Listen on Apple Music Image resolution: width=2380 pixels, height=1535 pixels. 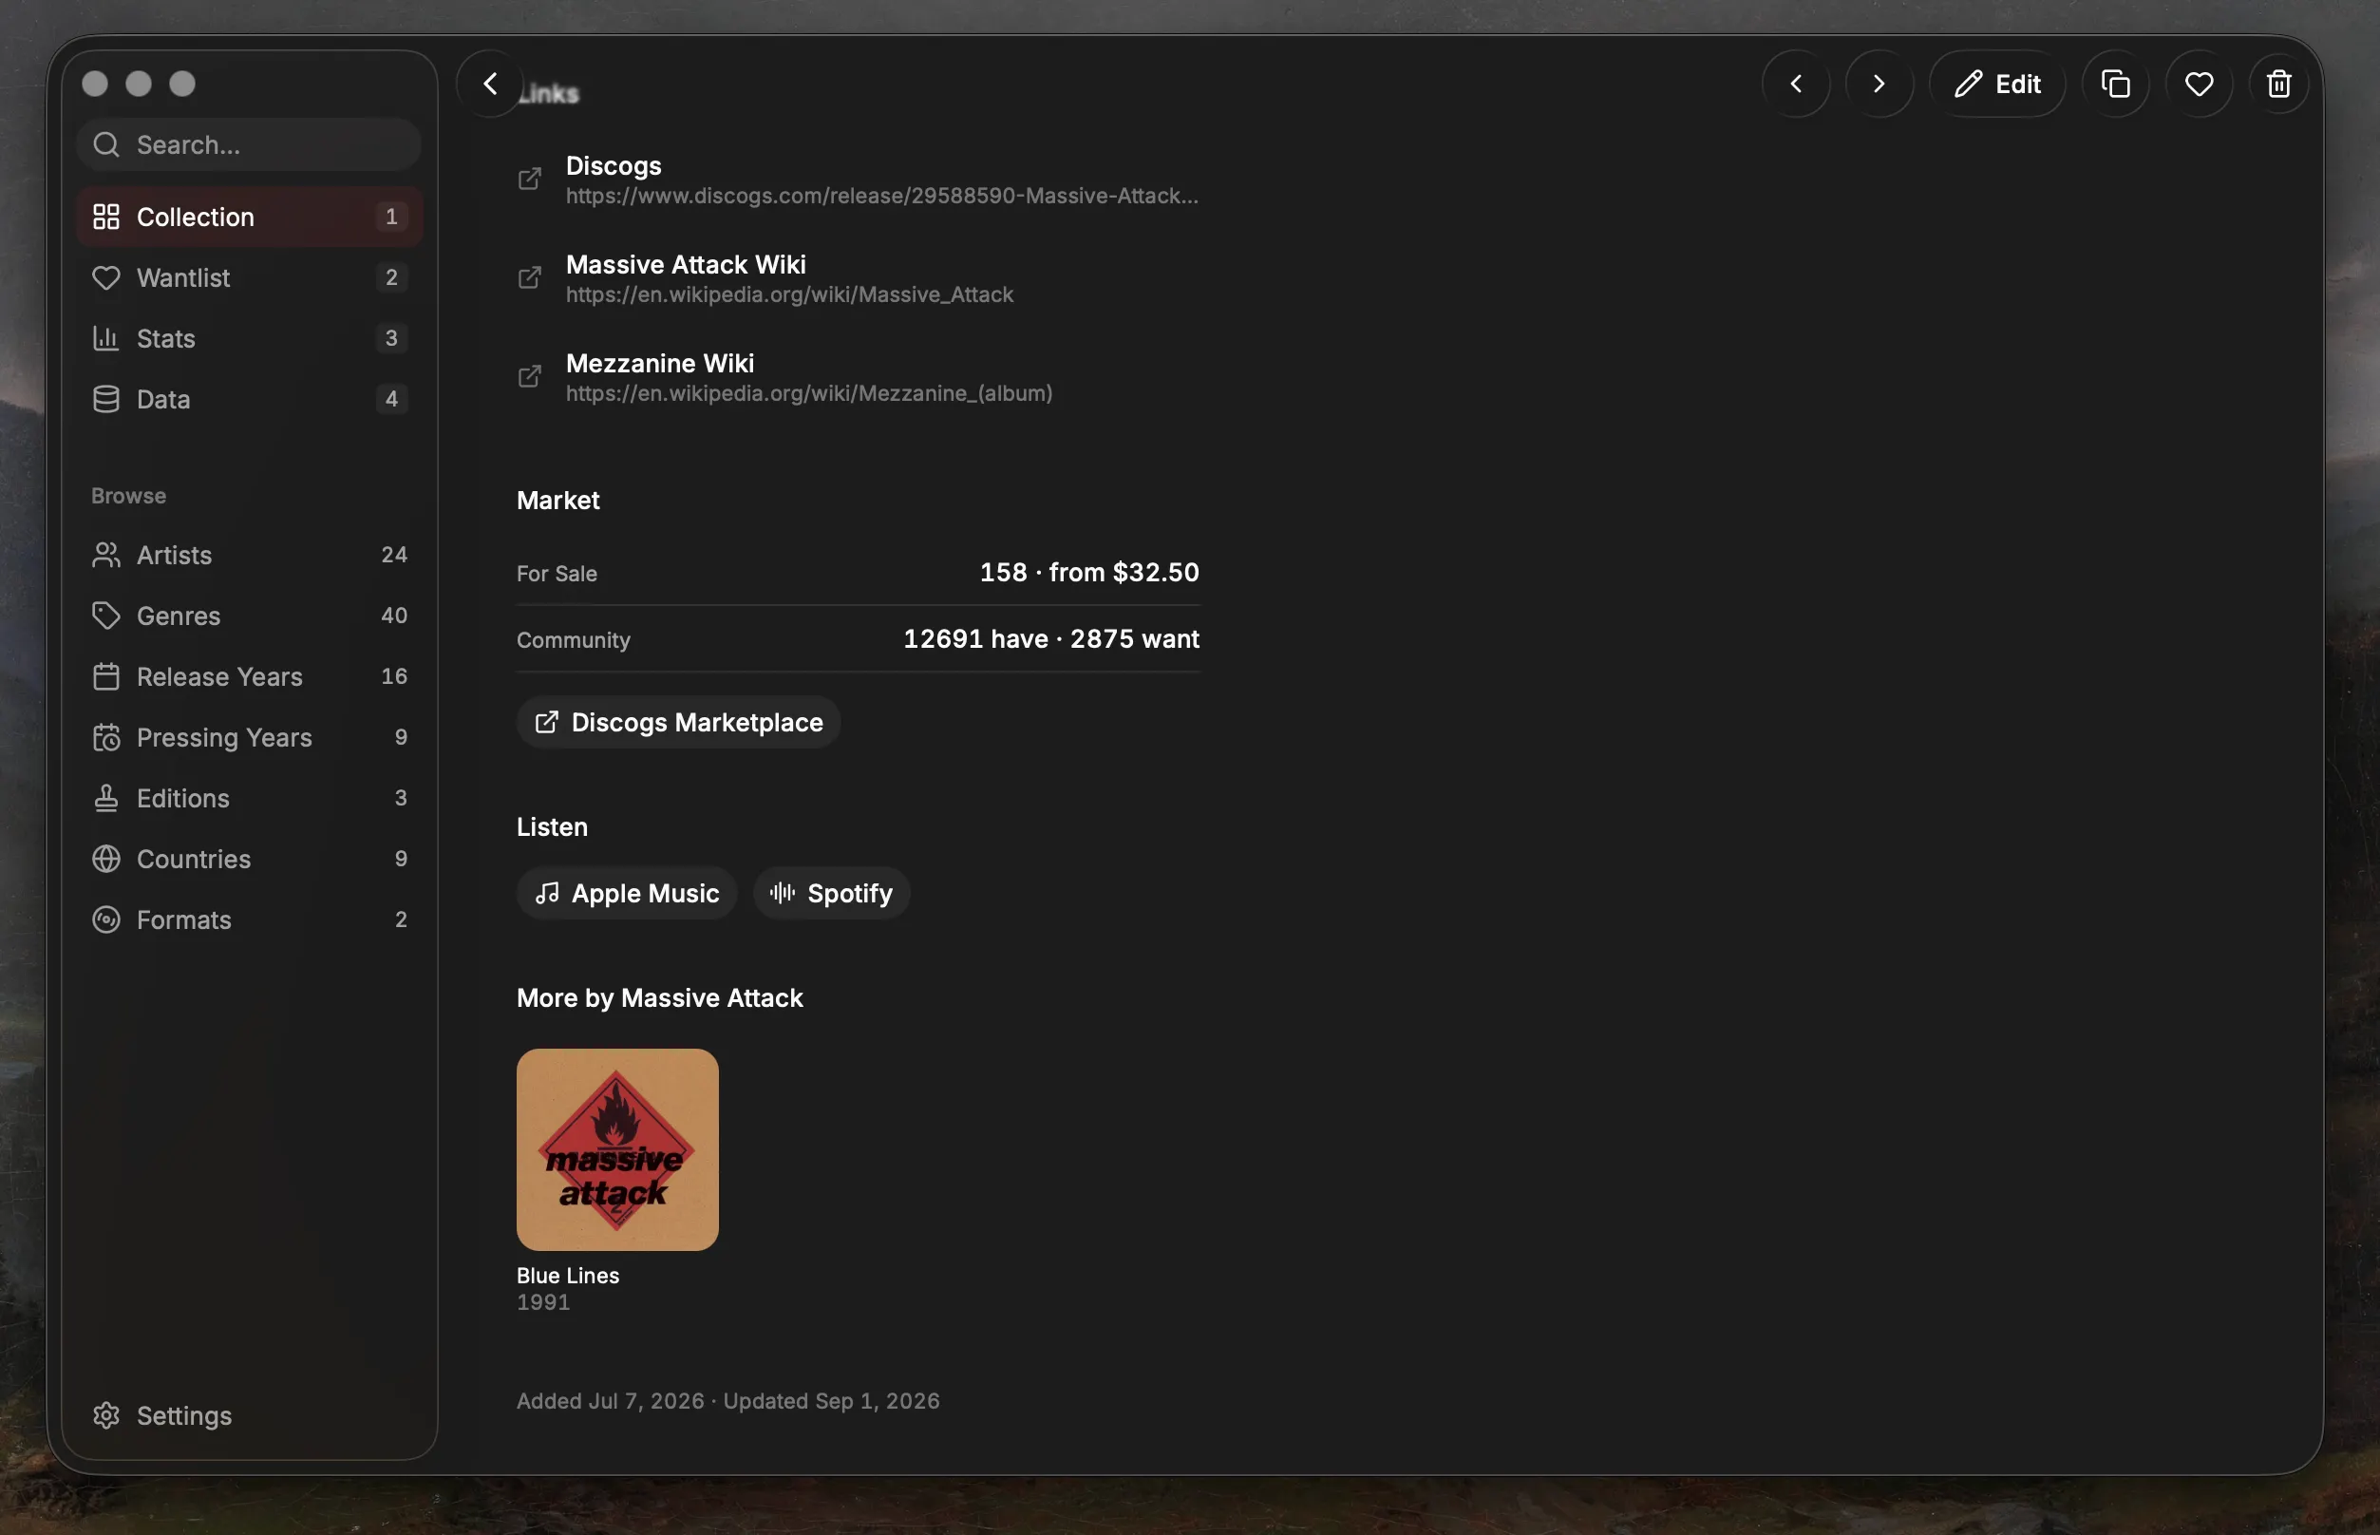pos(626,893)
